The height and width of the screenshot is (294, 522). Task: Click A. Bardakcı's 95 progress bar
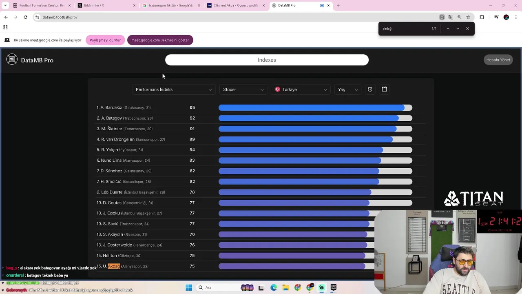point(315,107)
